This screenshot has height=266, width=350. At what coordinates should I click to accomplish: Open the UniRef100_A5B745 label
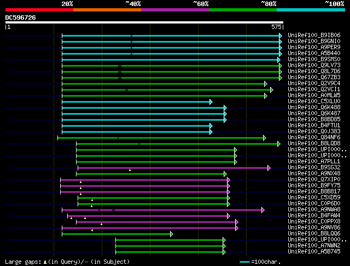pos(314,252)
